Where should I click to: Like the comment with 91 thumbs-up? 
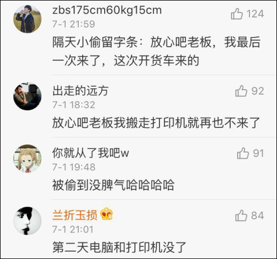point(243,153)
